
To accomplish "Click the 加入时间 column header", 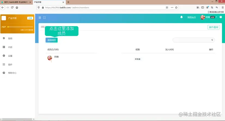I will click(x=169, y=50).
